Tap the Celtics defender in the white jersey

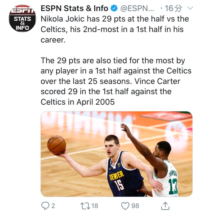[x=165, y=176]
